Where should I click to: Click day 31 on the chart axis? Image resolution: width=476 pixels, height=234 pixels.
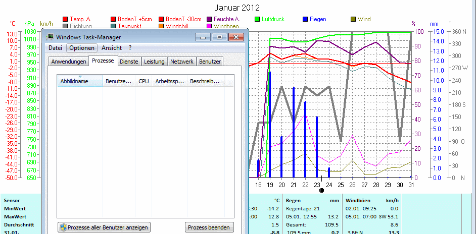(x=412, y=185)
